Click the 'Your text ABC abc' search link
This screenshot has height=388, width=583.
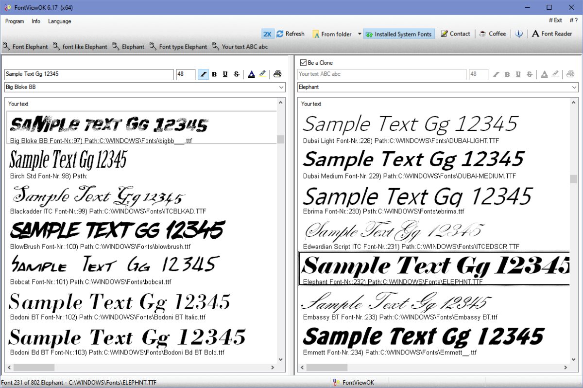pos(240,47)
